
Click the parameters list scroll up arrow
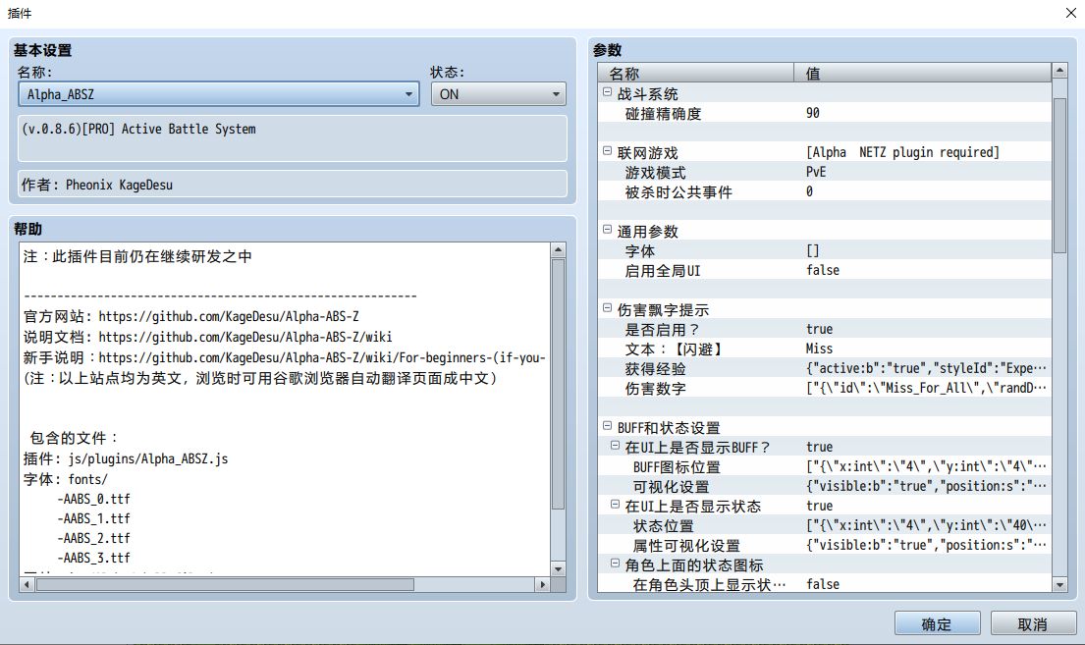tap(1059, 71)
